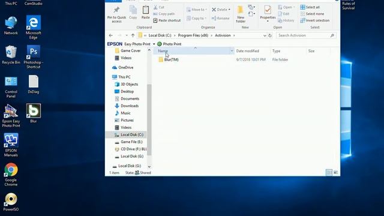This screenshot has width=384, height=216.
Task: Click Open in the Open group
Action: pos(286,7)
